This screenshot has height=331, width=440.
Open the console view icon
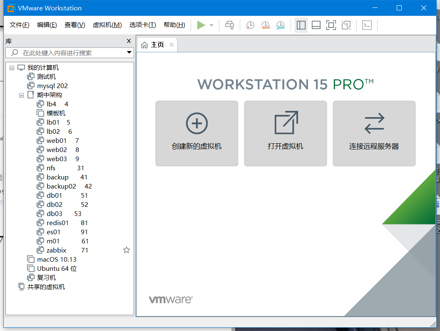click(x=367, y=25)
